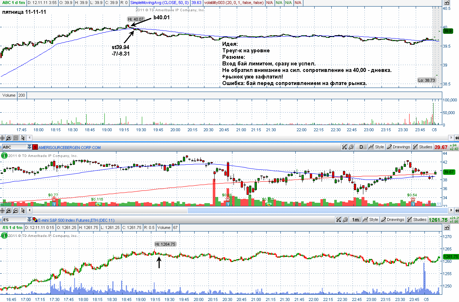Click quick study icon left of ABC wrench

344,147
